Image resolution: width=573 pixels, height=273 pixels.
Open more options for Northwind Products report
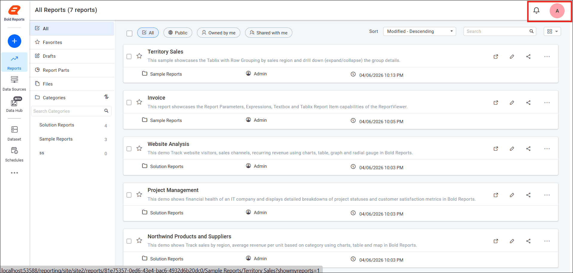tap(547, 241)
